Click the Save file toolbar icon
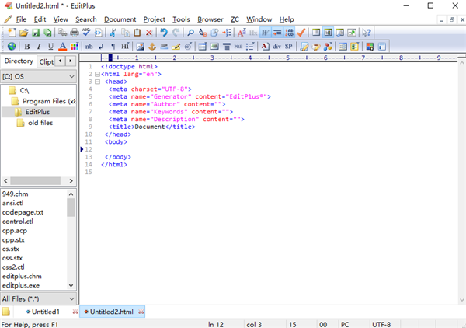 pos(37,33)
